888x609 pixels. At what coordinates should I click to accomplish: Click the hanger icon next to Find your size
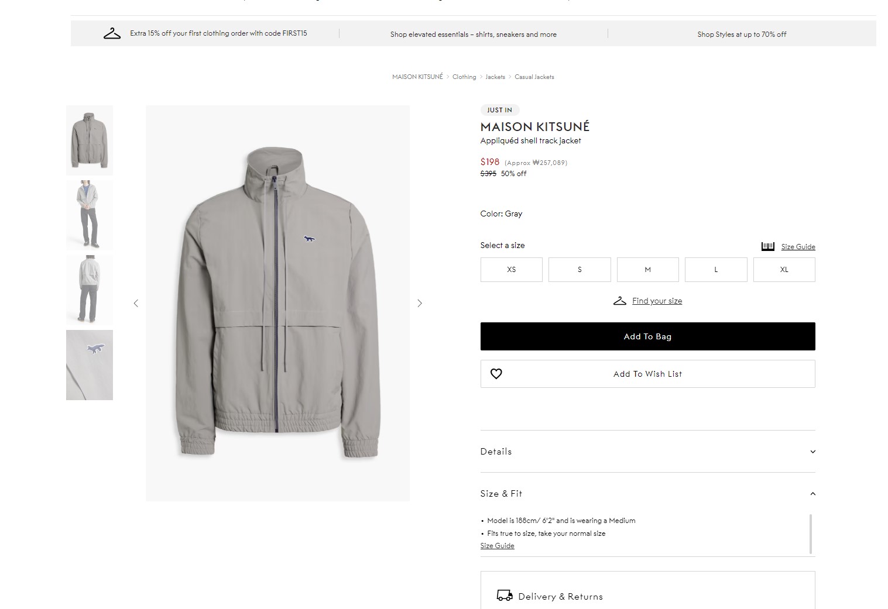tap(619, 301)
